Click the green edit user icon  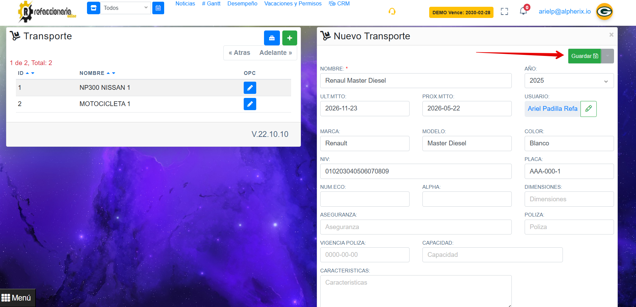588,109
